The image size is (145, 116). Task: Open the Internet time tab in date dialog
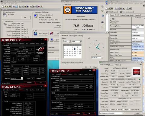[x=79, y=36]
